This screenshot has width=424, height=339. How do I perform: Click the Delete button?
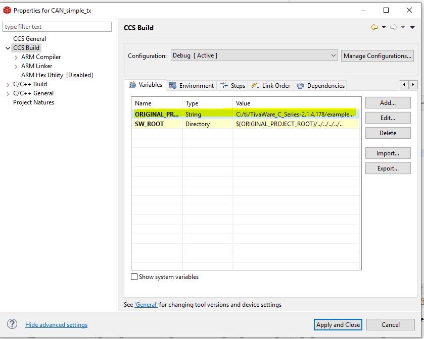point(388,133)
